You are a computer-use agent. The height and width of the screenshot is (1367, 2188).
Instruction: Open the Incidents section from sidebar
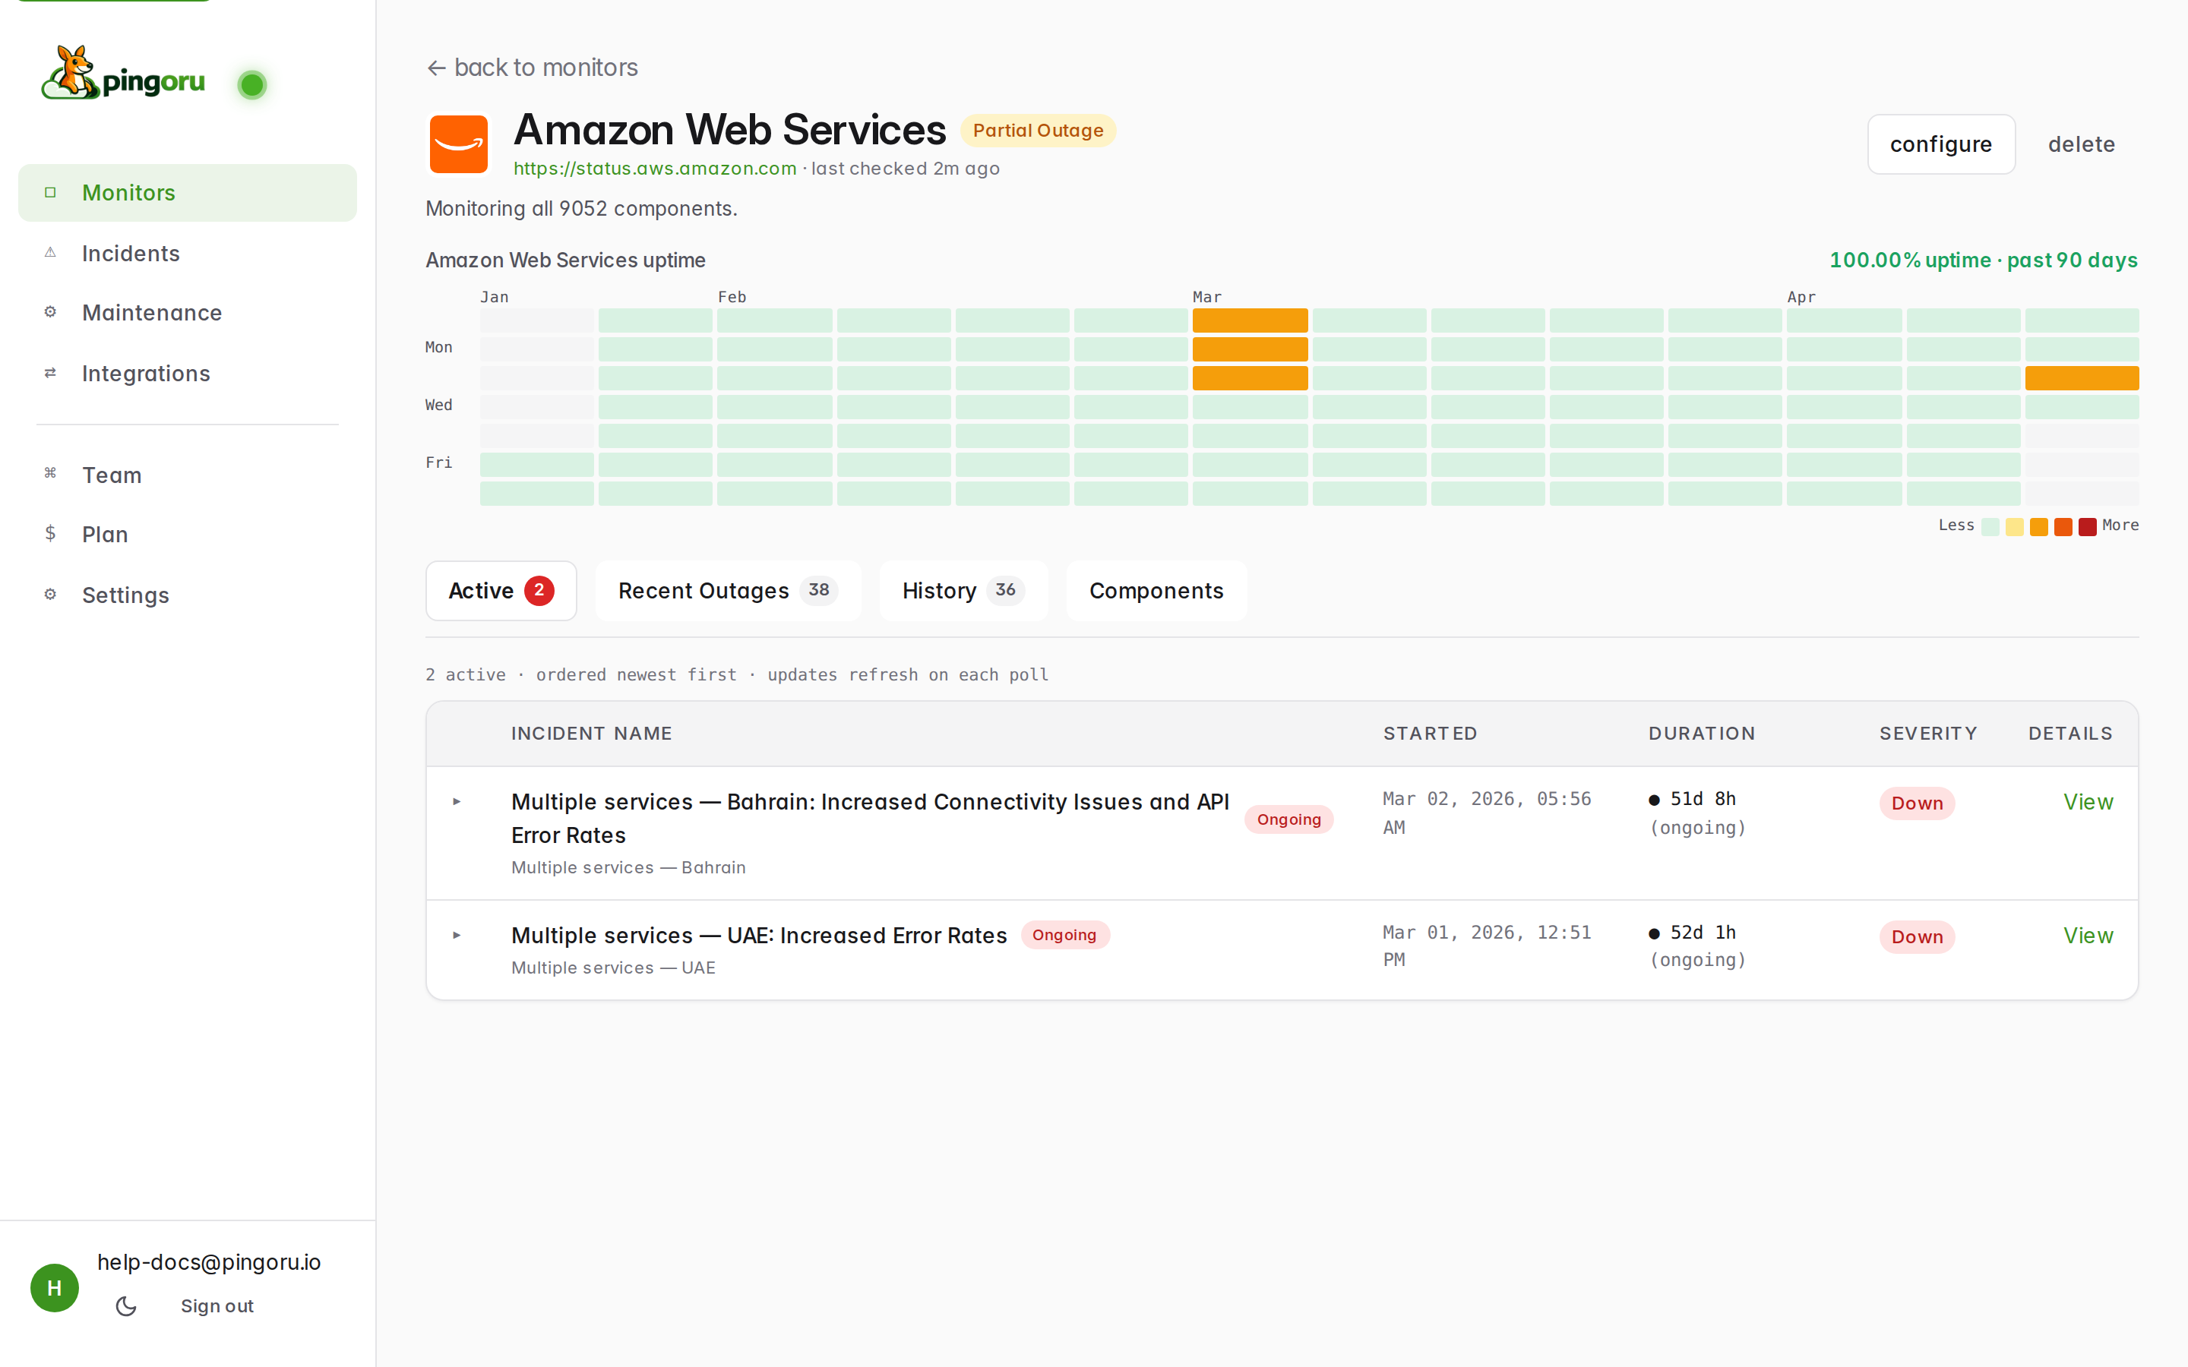(x=130, y=253)
